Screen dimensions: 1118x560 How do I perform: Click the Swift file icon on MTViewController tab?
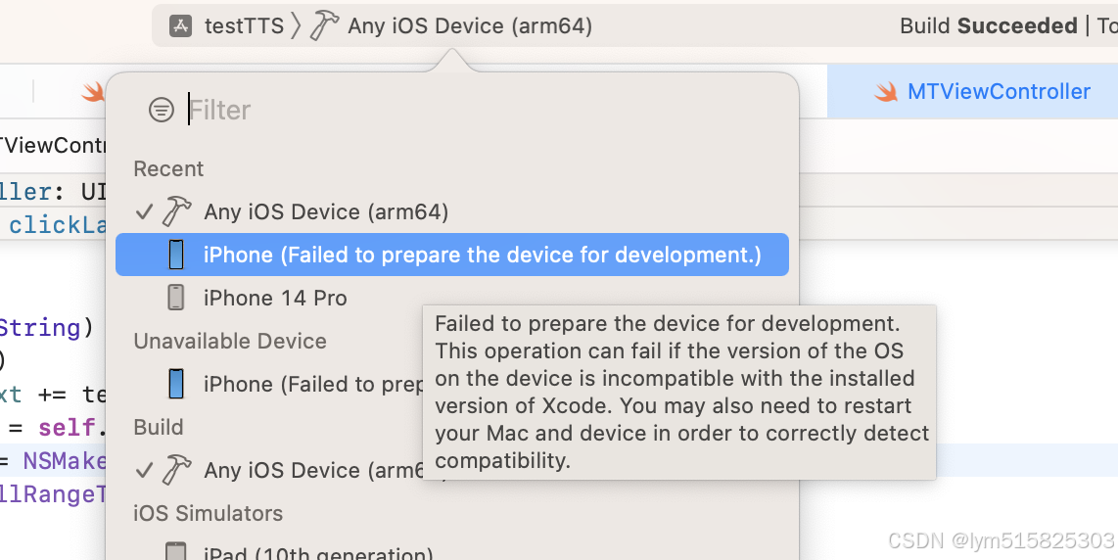pos(886,92)
